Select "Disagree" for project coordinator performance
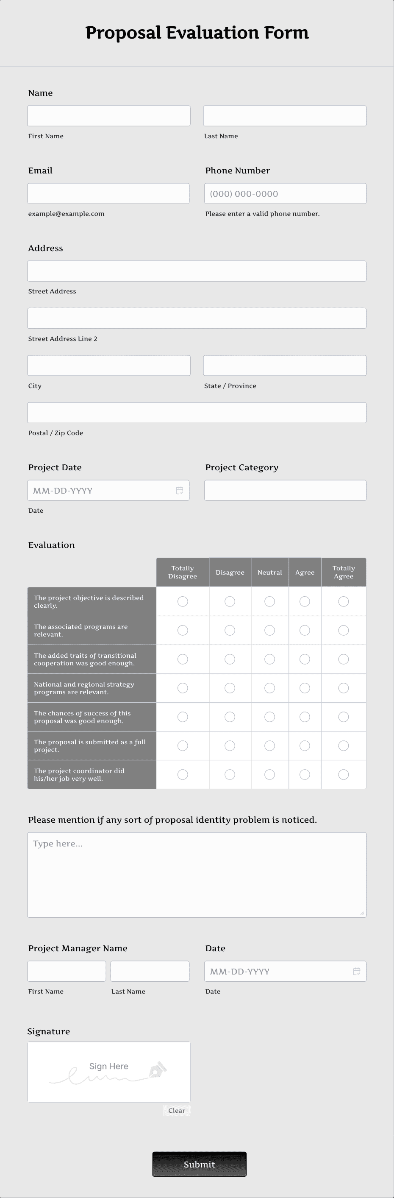Image resolution: width=394 pixels, height=1198 pixels. coord(230,774)
